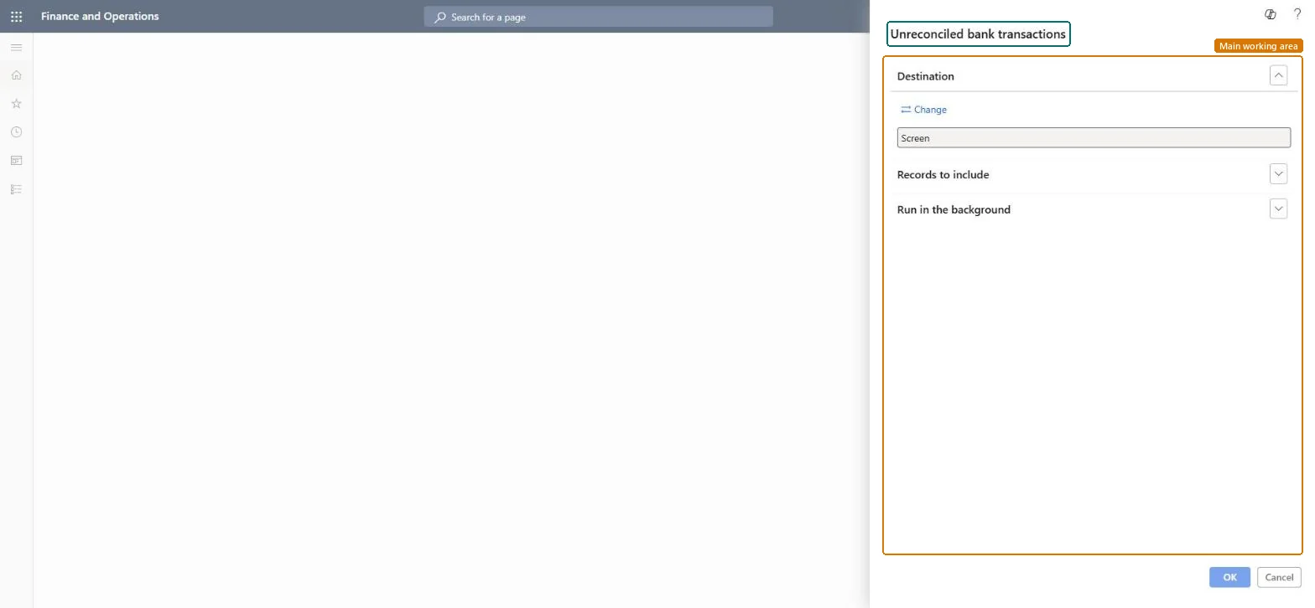Click Records to include label
1315x608 pixels.
click(943, 175)
